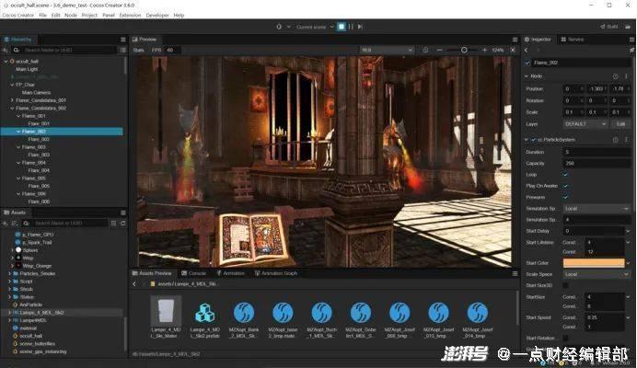
Task: Open the Build button in top toolbar
Action: click(609, 27)
